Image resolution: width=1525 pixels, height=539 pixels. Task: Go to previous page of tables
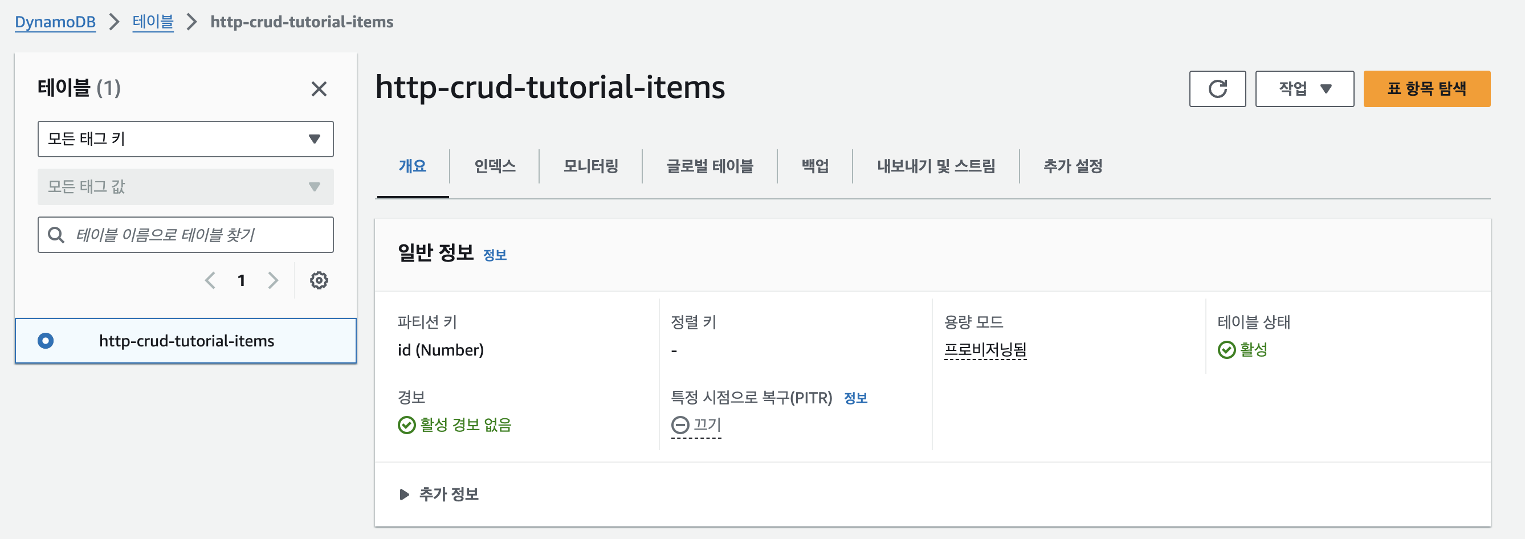point(210,280)
